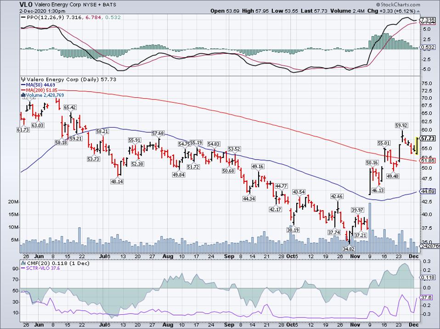Screen dimensions: 440x329
Task: Click the CMF(20) 0.118 (1 Dec) label
Action: point(58,263)
